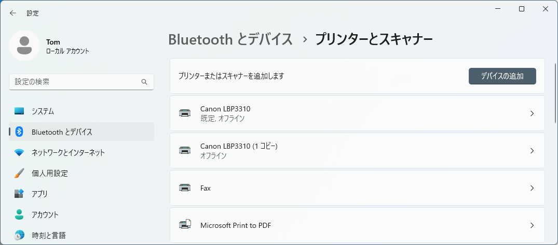Viewport: 558px width, 245px height.
Task: Click the アカウント person icon
Action: (x=19, y=214)
